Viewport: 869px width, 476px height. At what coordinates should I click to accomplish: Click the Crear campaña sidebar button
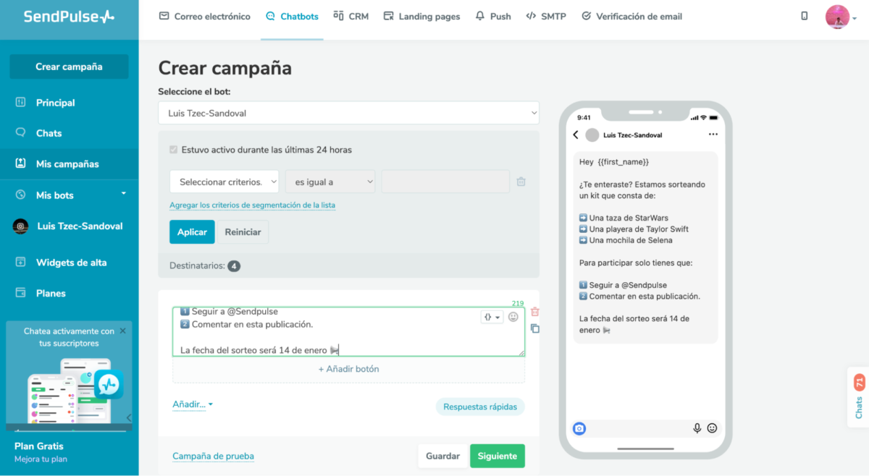[69, 67]
